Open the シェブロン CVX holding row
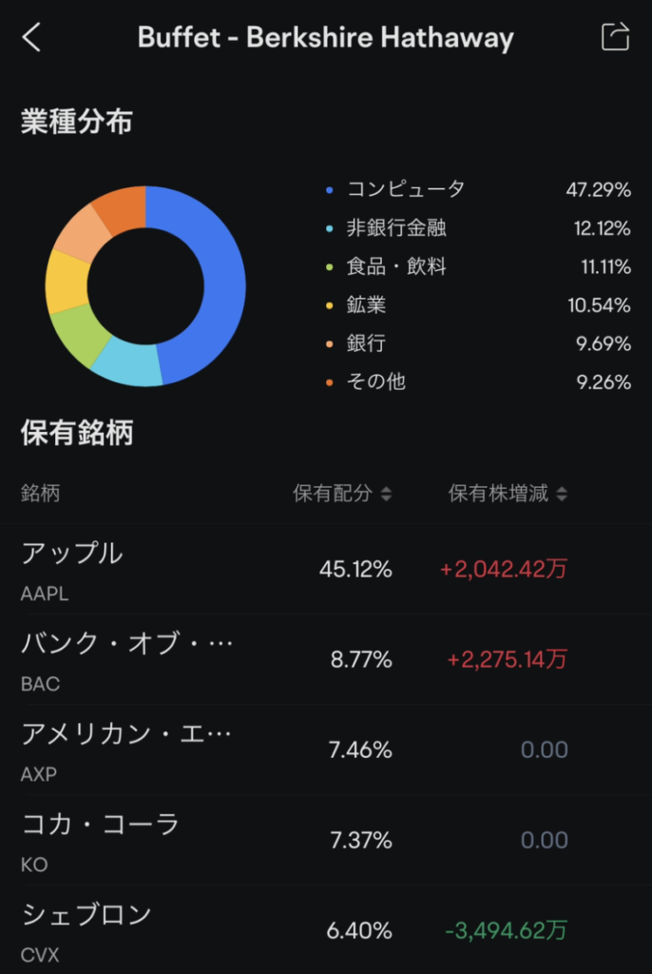Screen dimensions: 652x974 [x=326, y=930]
